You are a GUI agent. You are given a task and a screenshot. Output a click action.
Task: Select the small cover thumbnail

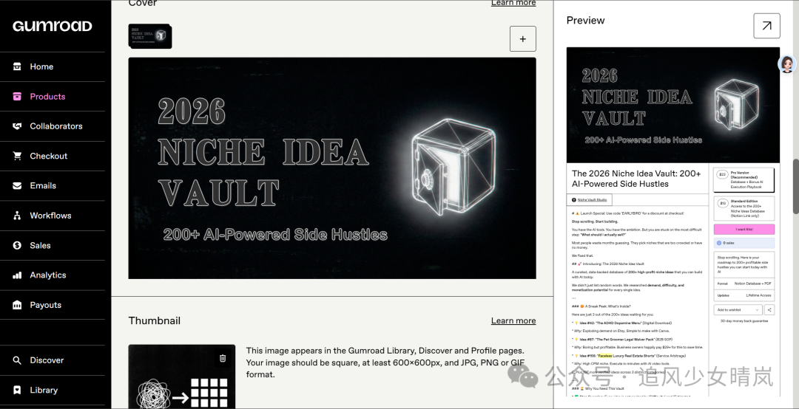click(149, 36)
